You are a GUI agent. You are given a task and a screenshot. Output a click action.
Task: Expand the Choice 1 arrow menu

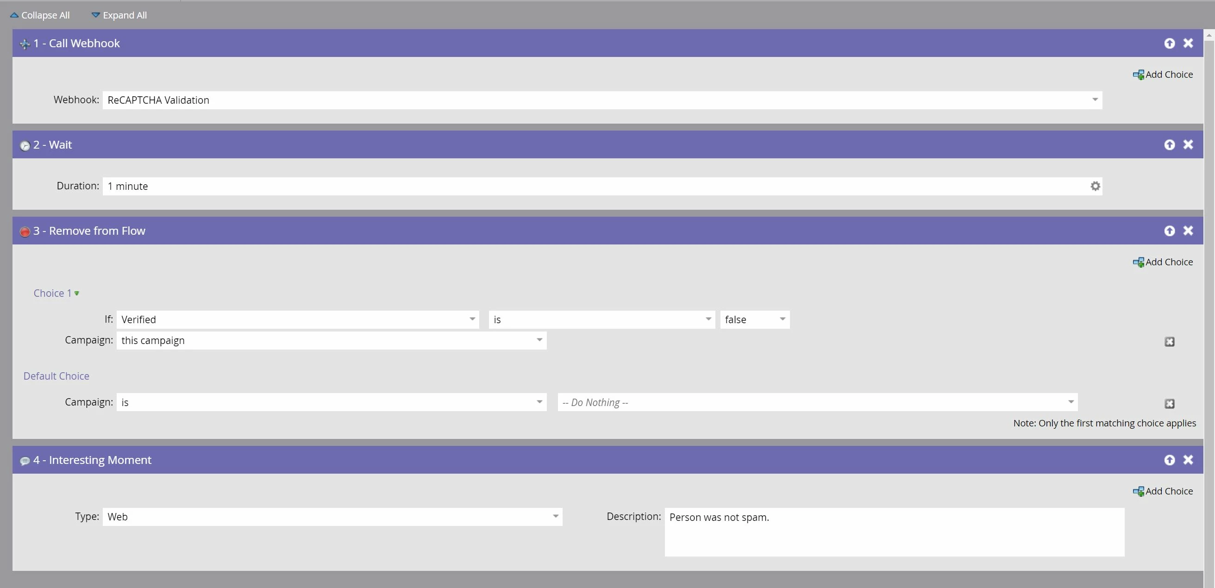[77, 293]
